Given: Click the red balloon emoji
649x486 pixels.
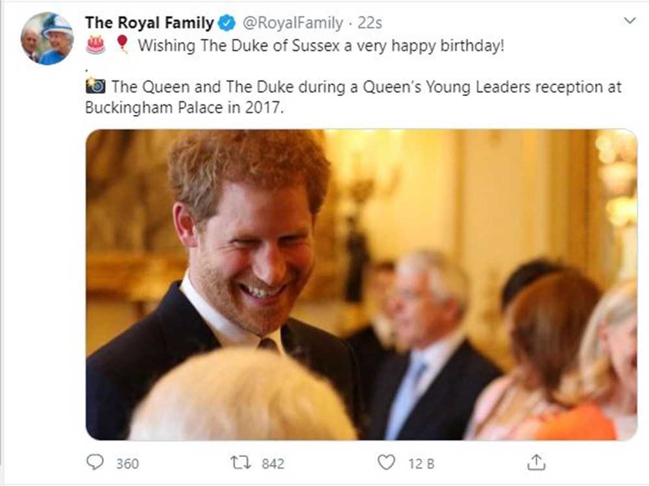Looking at the screenshot, I should click(121, 45).
